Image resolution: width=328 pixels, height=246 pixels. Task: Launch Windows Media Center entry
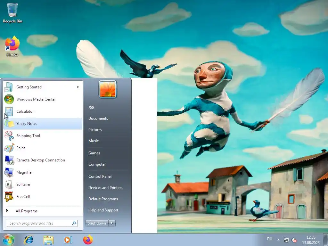tap(43, 99)
